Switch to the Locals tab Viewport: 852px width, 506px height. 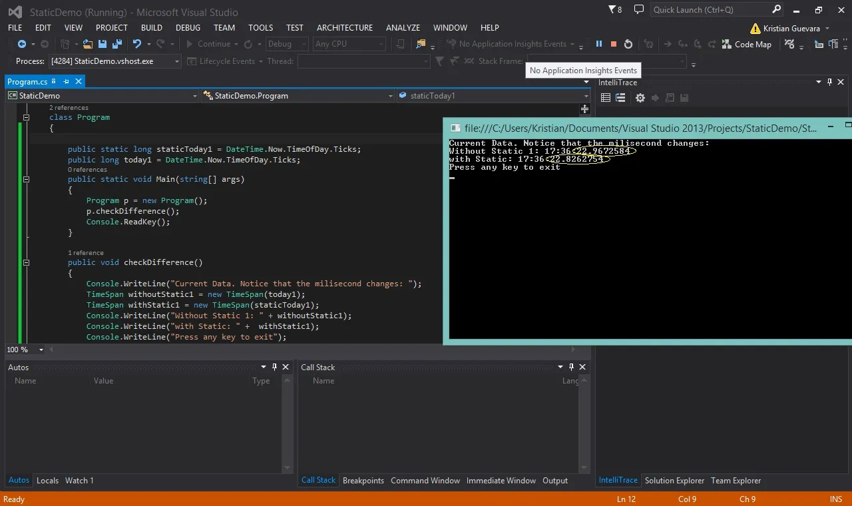[x=47, y=480]
